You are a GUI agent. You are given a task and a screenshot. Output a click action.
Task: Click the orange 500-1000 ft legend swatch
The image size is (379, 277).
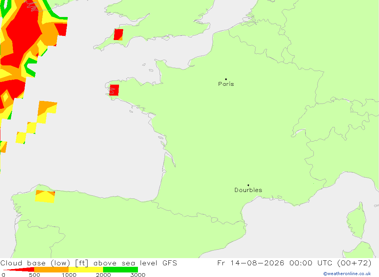click(52, 269)
